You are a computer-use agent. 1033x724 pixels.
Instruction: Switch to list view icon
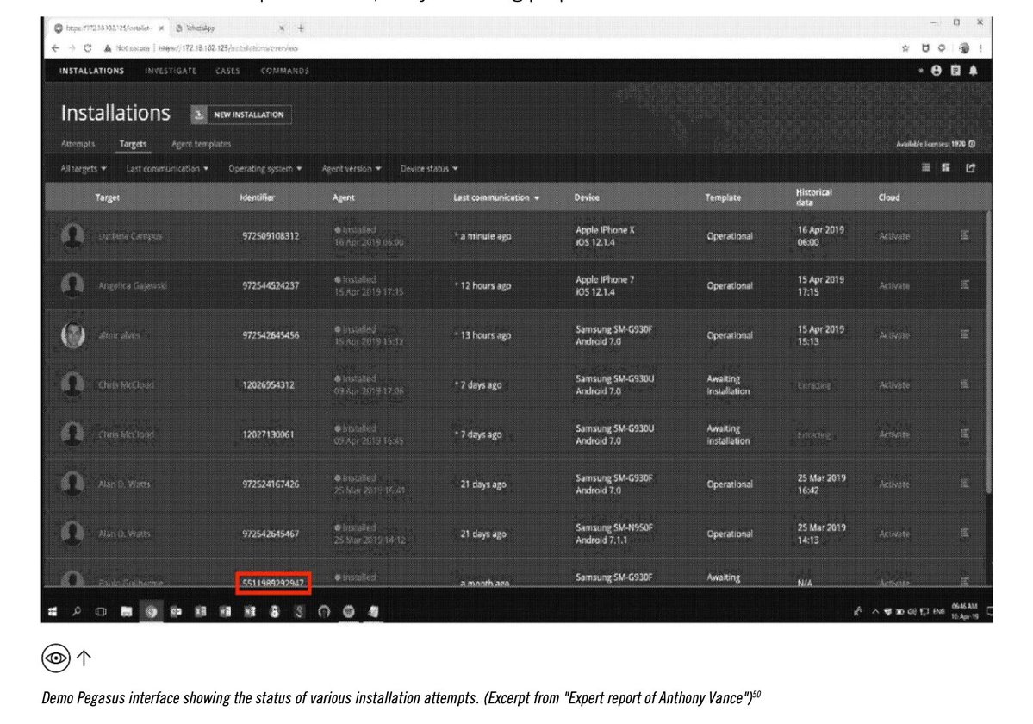(x=925, y=168)
